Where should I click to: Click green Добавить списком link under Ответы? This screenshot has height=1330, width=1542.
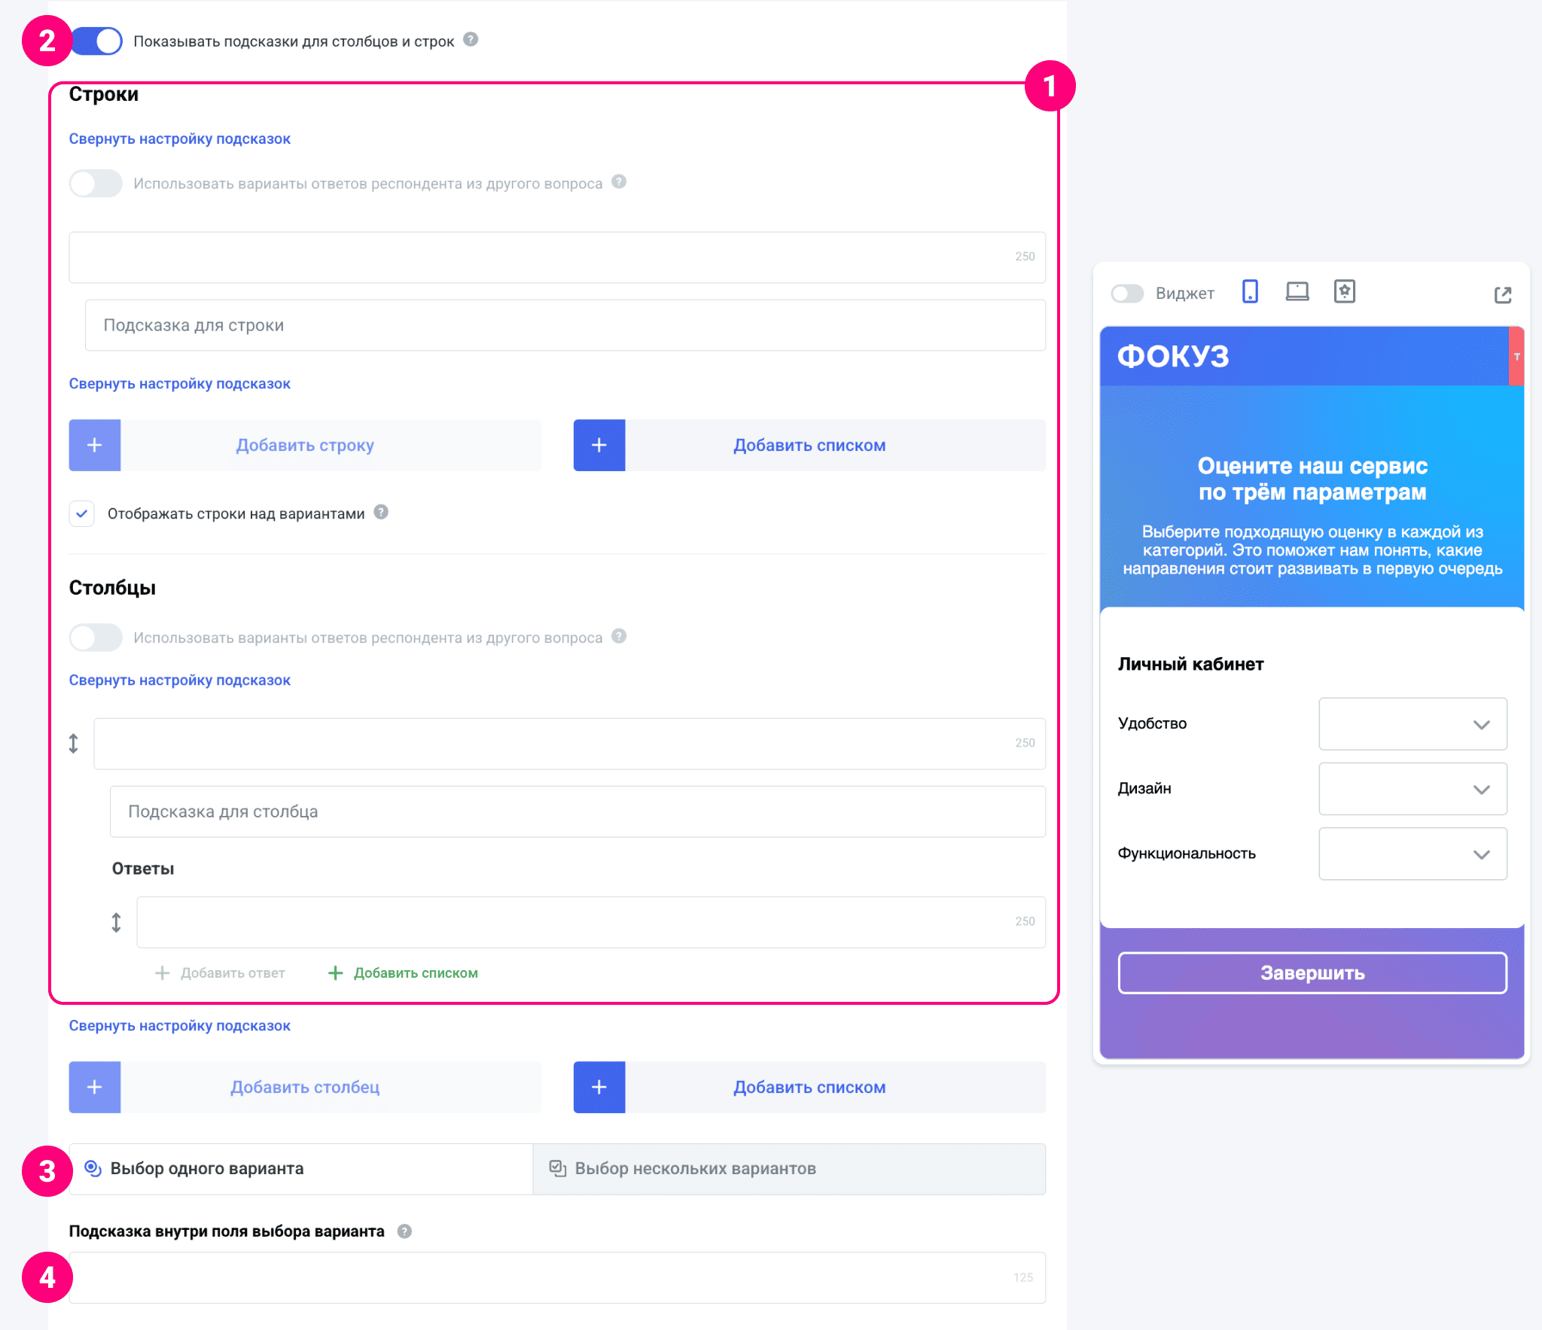click(404, 973)
